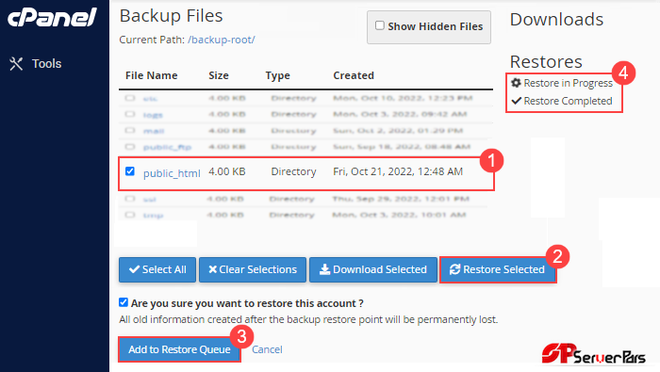Image resolution: width=660 pixels, height=372 pixels.
Task: Click the File Name column header
Action: click(x=152, y=75)
